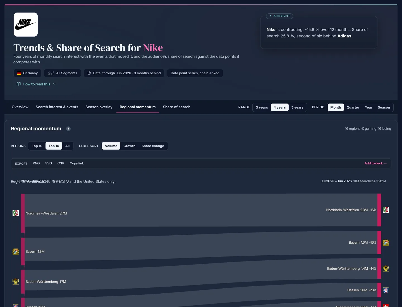
Task: Switch period to Season
Action: click(x=384, y=107)
